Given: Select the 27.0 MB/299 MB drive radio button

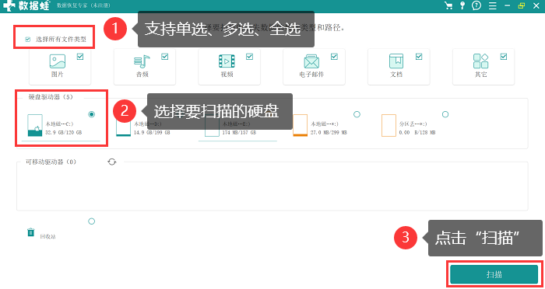Looking at the screenshot, I should point(357,114).
